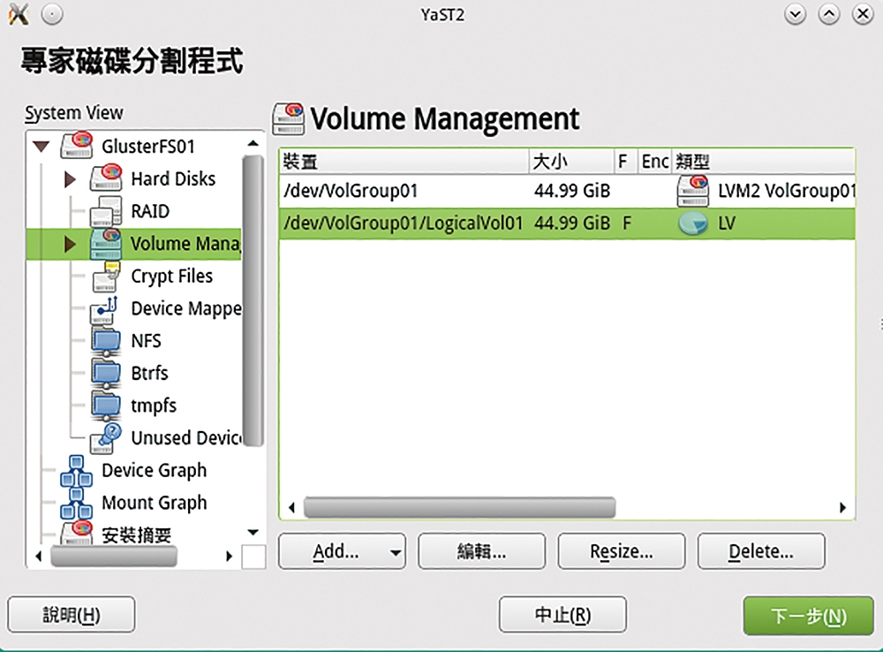Click the tmpfs folder icon

click(x=106, y=406)
